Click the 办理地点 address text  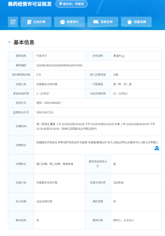click(97, 142)
